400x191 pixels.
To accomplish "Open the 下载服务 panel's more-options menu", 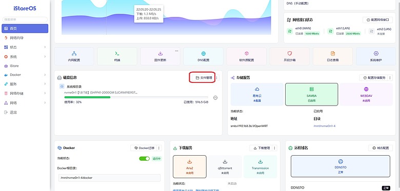I will coord(275,148).
